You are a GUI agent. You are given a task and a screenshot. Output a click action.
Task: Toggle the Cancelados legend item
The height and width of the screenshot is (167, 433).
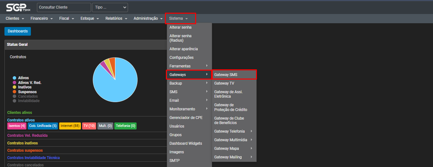(x=28, y=96)
